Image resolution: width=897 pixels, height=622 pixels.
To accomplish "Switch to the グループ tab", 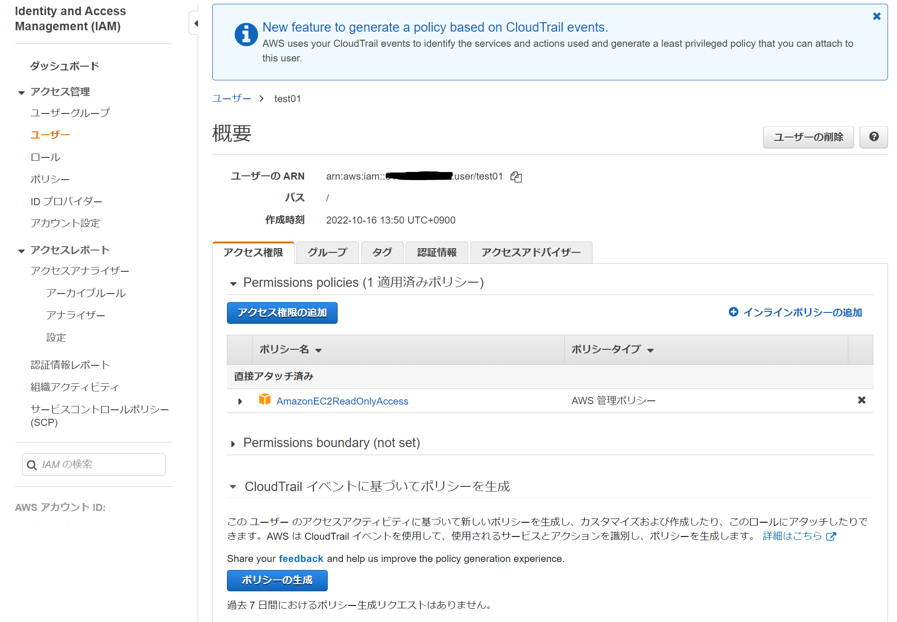I will click(x=327, y=252).
